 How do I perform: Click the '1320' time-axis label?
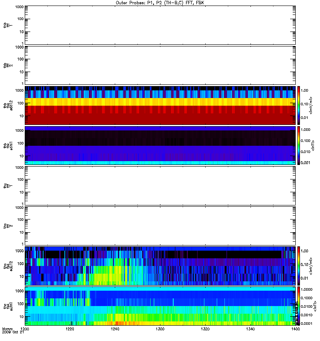click(x=205, y=329)
